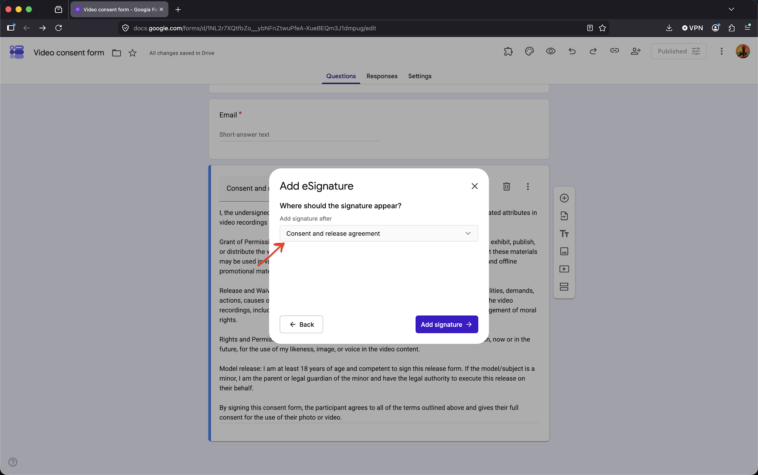Switch to the Settings tab
758x475 pixels.
pyautogui.click(x=420, y=76)
